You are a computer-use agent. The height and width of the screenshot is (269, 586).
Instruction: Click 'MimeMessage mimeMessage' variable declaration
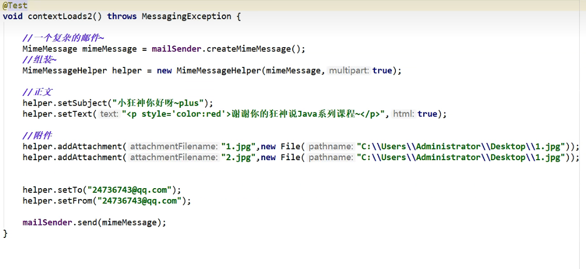80,49
